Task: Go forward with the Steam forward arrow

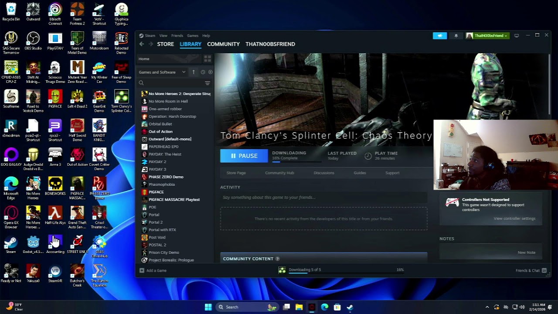Action: click(151, 44)
